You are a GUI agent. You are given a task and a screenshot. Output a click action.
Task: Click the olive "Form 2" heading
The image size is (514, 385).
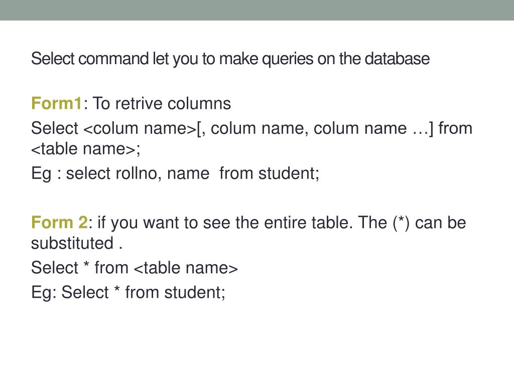click(59, 222)
